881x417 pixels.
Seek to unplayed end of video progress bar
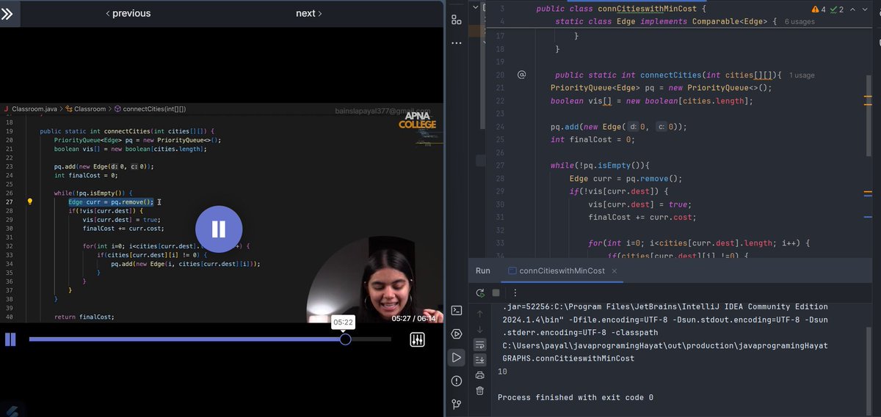point(371,339)
